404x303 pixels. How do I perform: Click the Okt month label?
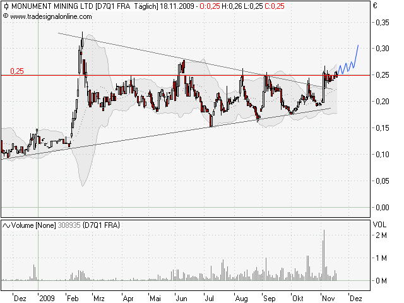(298, 299)
